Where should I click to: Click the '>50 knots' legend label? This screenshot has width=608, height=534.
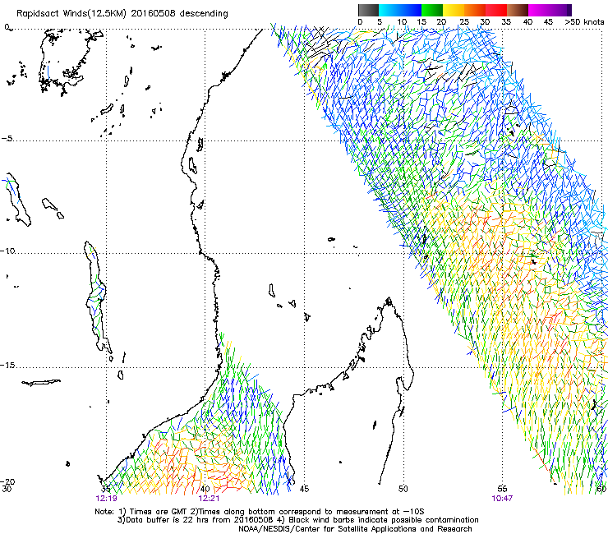(584, 22)
